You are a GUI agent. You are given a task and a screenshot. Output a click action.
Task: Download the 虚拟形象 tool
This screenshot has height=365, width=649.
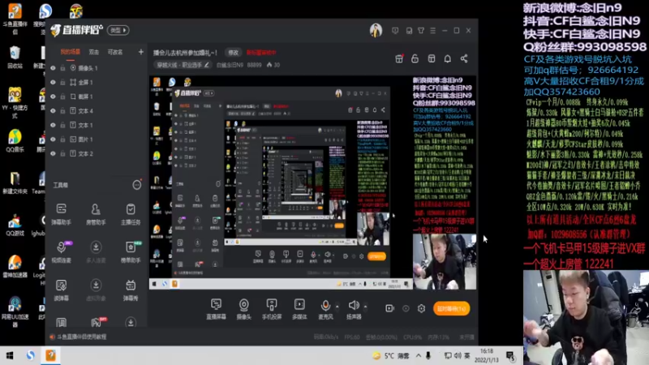click(96, 290)
